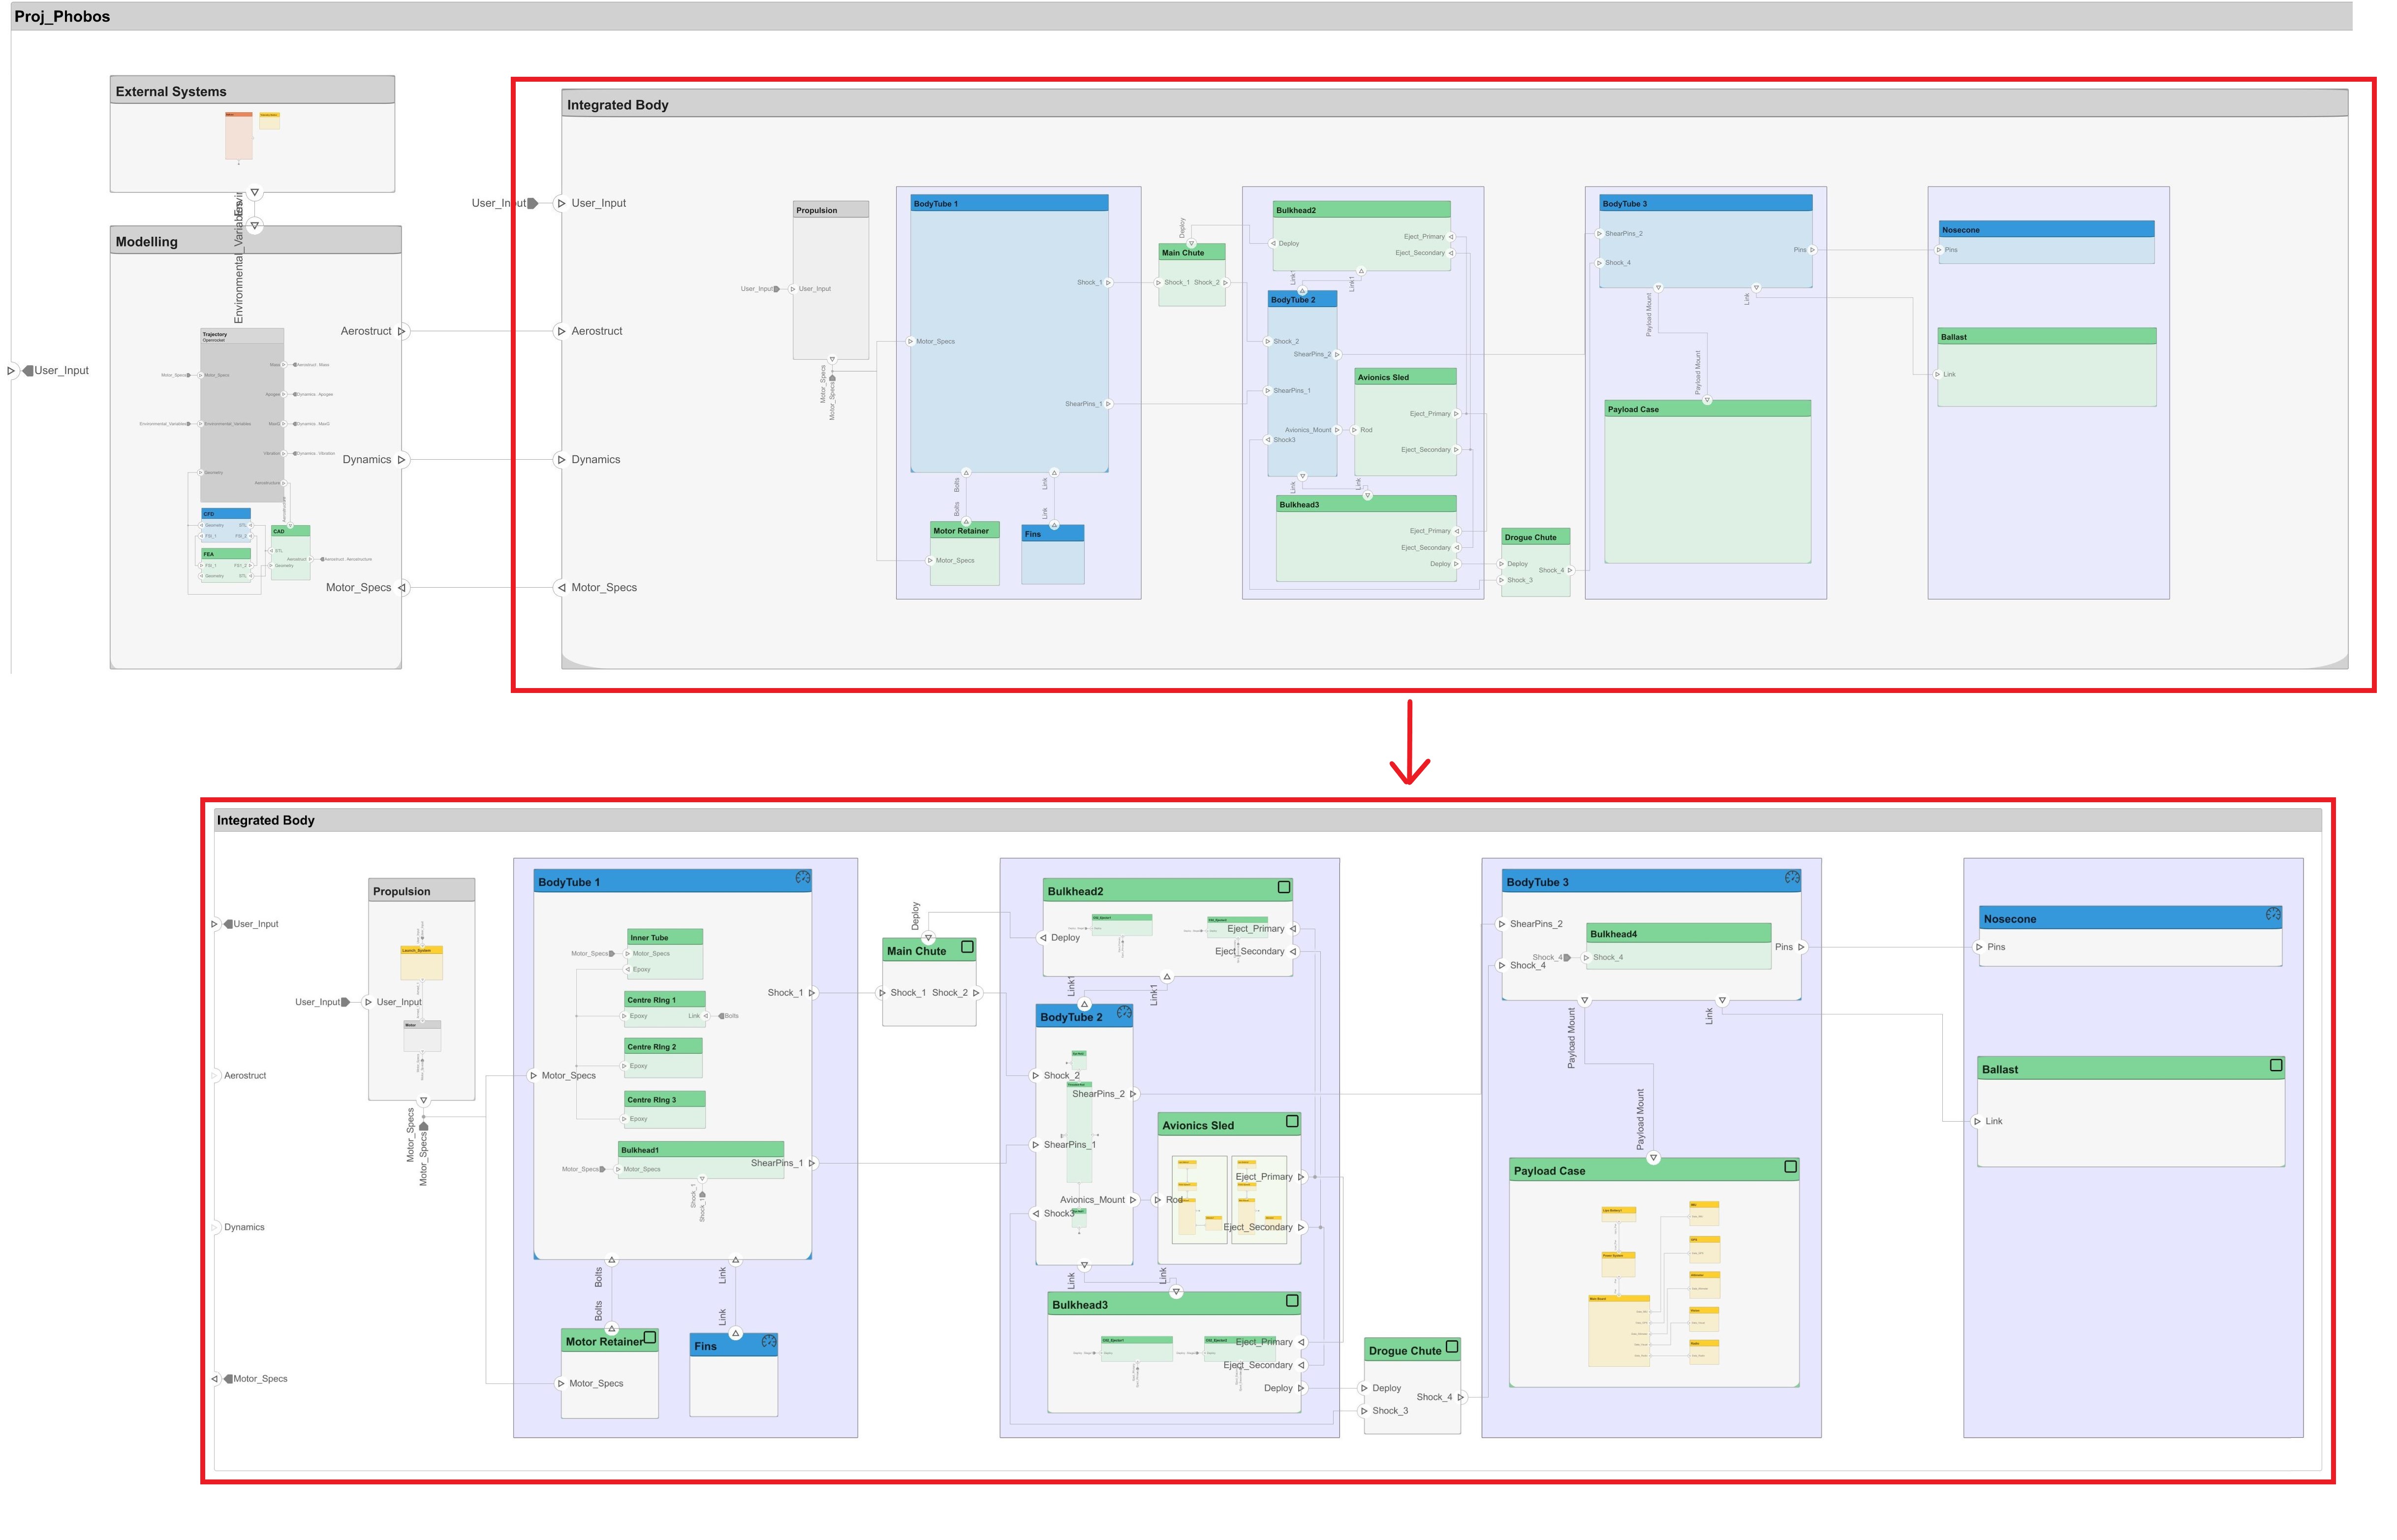Select the Modelling block header
The width and height of the screenshot is (2397, 1540).
[256, 240]
